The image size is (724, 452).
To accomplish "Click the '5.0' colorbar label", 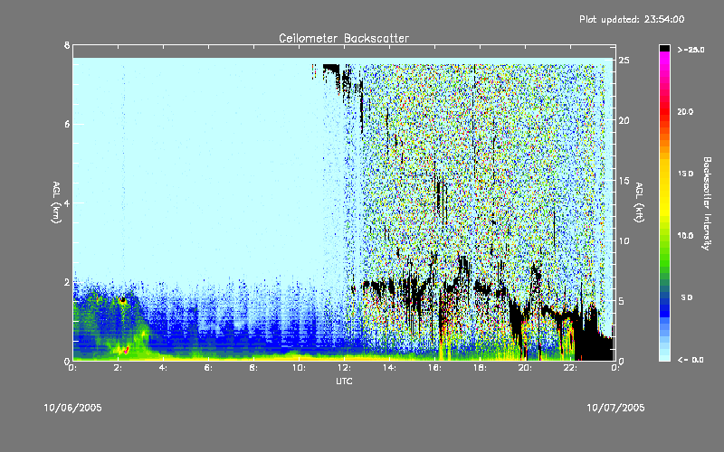I will coord(687,297).
